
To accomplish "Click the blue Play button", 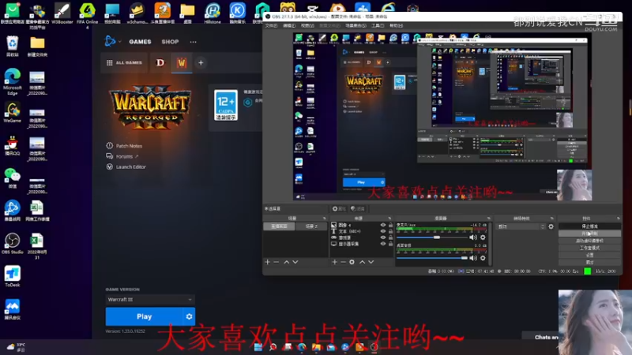I will click(144, 317).
